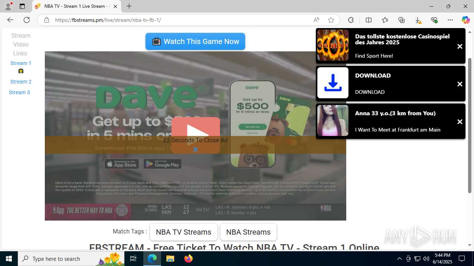The width and height of the screenshot is (474, 266).
Task: Click the DOWNLOAD ad arrow icon
Action: 333,83
